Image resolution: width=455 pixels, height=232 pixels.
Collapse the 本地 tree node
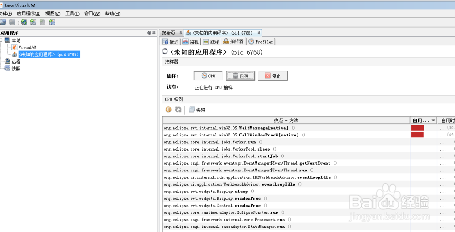(x=1, y=40)
